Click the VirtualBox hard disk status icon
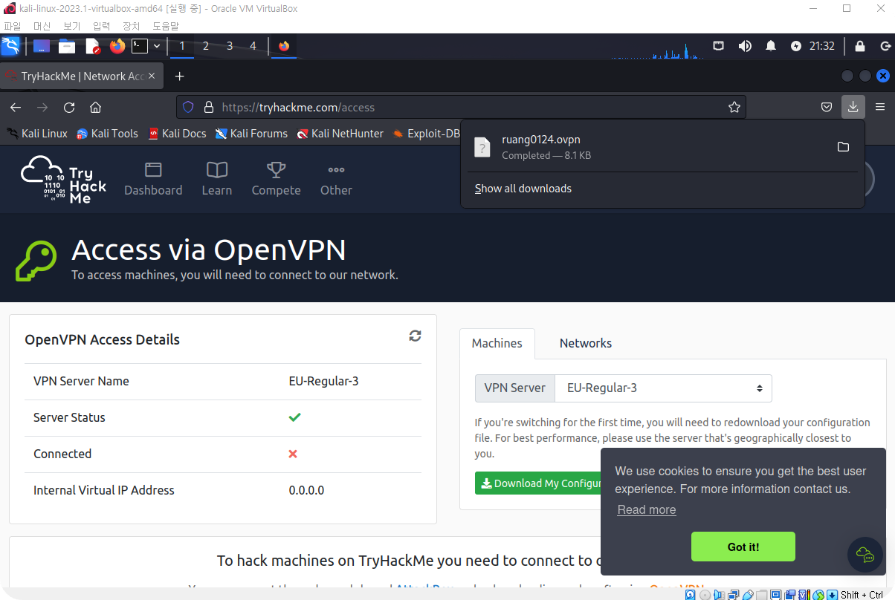Image resolution: width=895 pixels, height=600 pixels. click(x=690, y=595)
